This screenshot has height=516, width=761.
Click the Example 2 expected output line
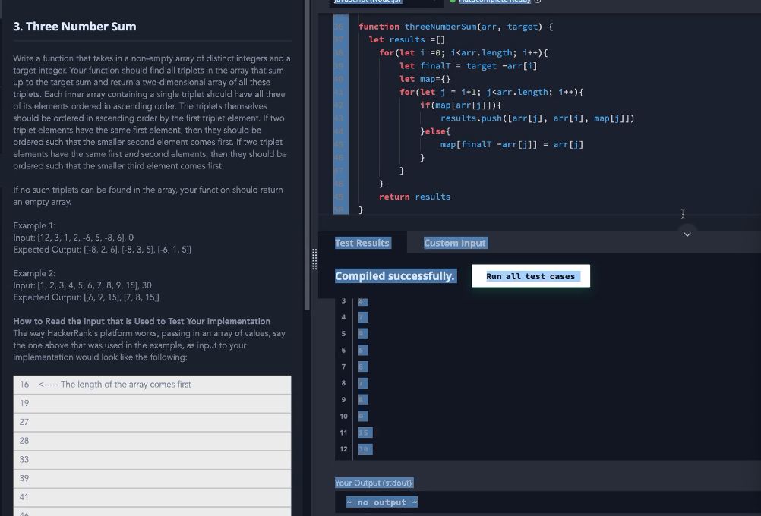(87, 297)
